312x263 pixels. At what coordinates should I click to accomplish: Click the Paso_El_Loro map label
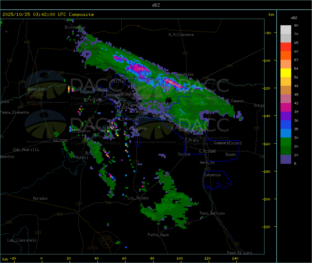tap(240, 253)
